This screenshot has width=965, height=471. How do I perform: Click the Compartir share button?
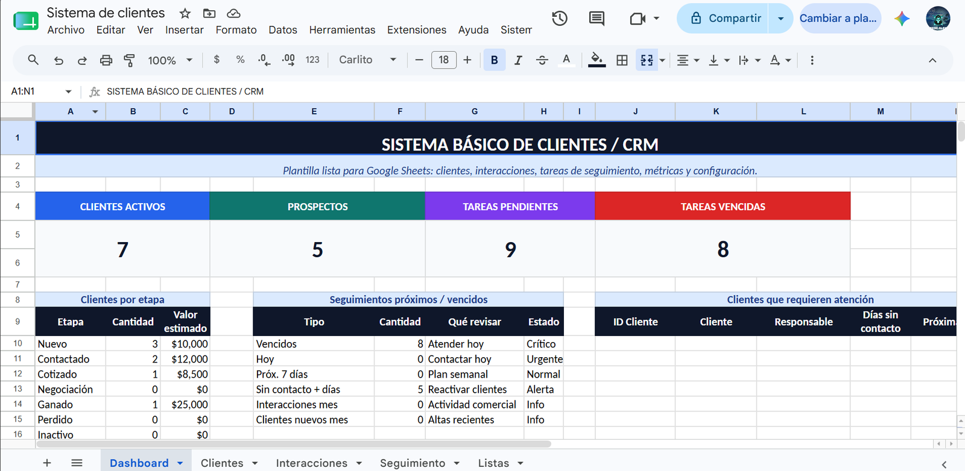[723, 18]
